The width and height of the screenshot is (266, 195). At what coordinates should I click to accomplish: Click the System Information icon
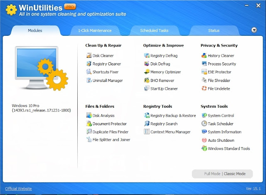204,132
